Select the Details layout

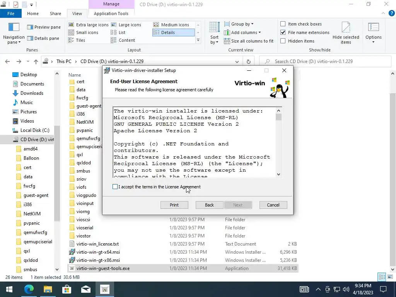[x=174, y=32]
